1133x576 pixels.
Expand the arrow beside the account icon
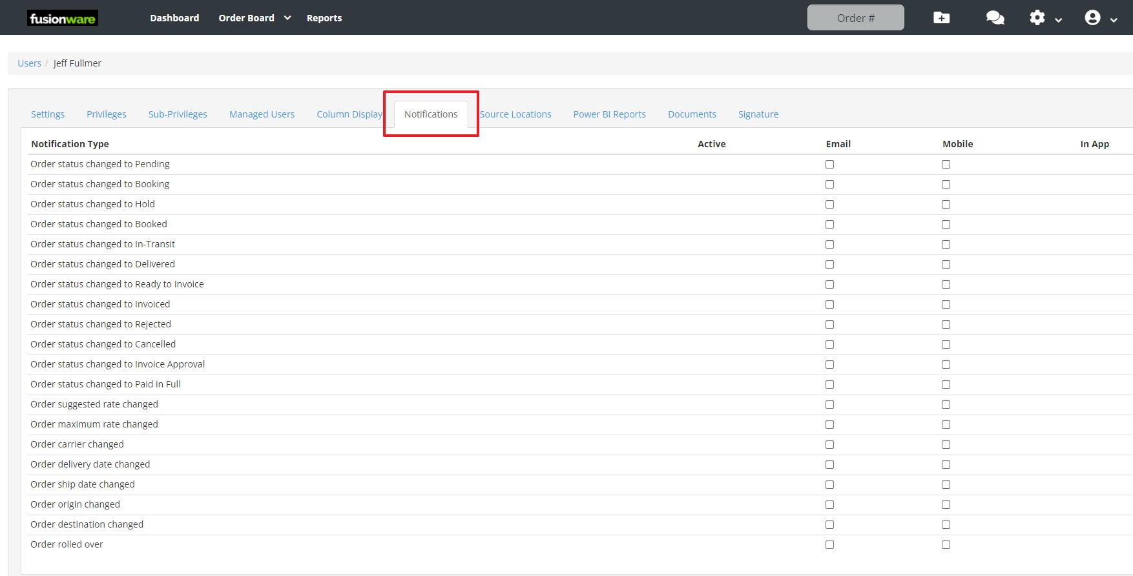pyautogui.click(x=1114, y=20)
